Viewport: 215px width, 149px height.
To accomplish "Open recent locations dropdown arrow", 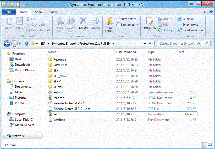I will pyautogui.click(x=20, y=44).
